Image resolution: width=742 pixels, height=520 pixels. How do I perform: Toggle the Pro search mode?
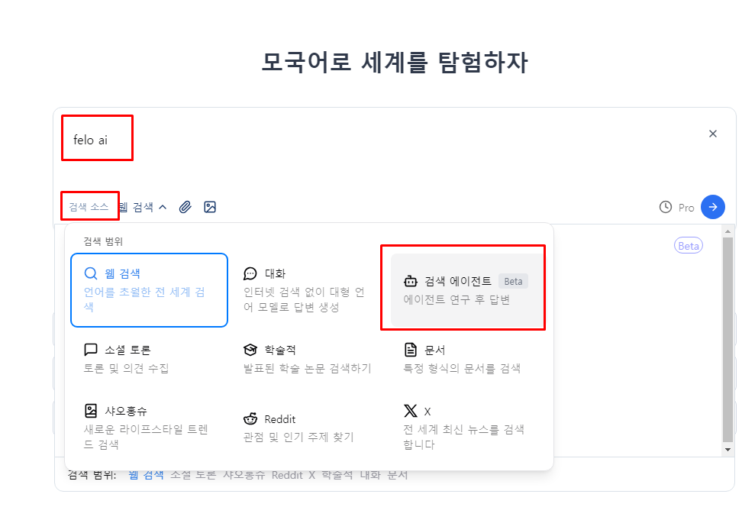pos(686,208)
